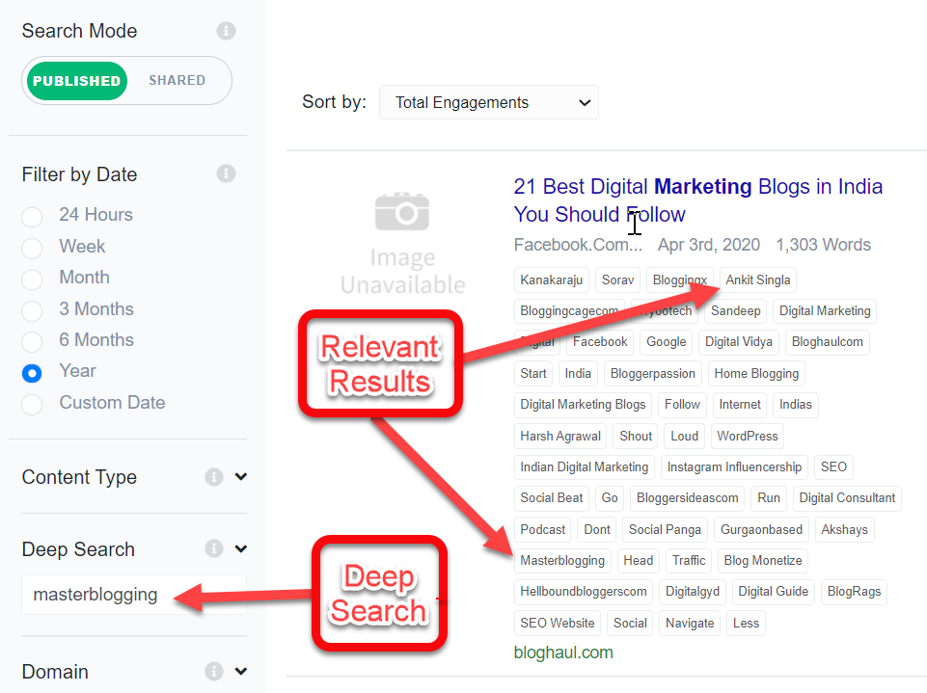Click the Sandeep tag
This screenshot has height=693, width=927.
735,310
